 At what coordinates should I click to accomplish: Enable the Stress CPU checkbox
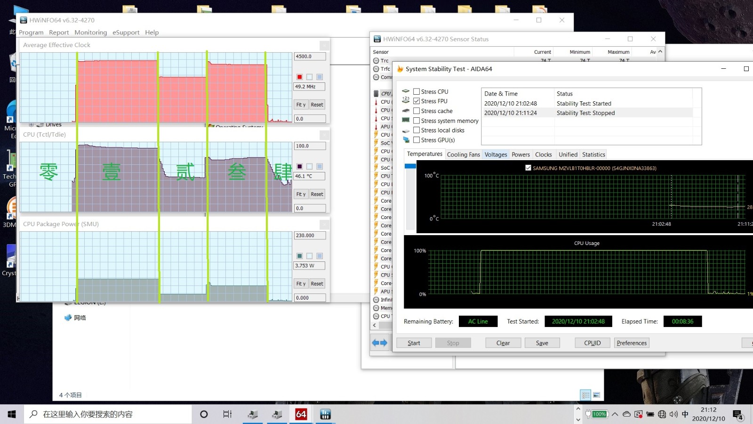click(417, 91)
